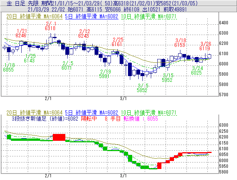The height and width of the screenshot is (180, 237).
Task: Click the 高6318(21/02/01) period high text
Action: tap(134, 3)
